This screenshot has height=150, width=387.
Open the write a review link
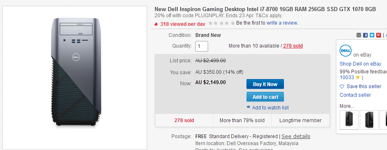282,23
